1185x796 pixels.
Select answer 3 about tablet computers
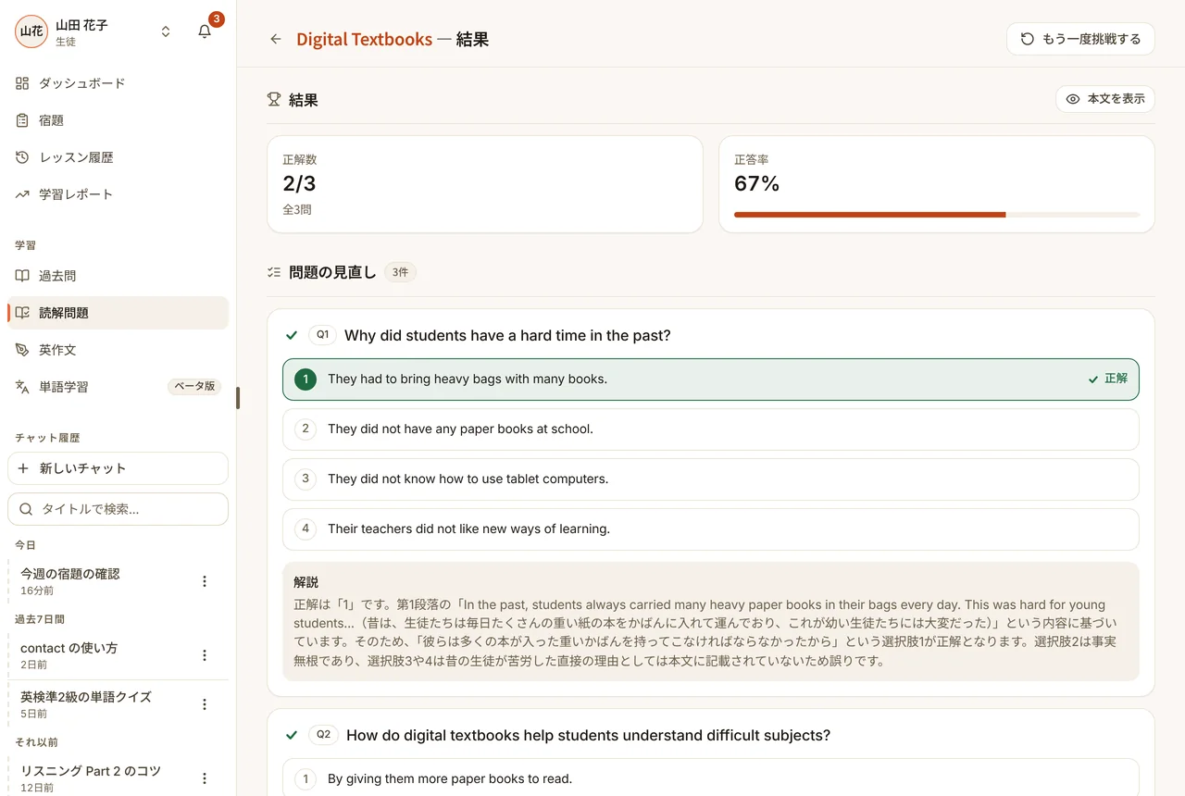(x=711, y=479)
